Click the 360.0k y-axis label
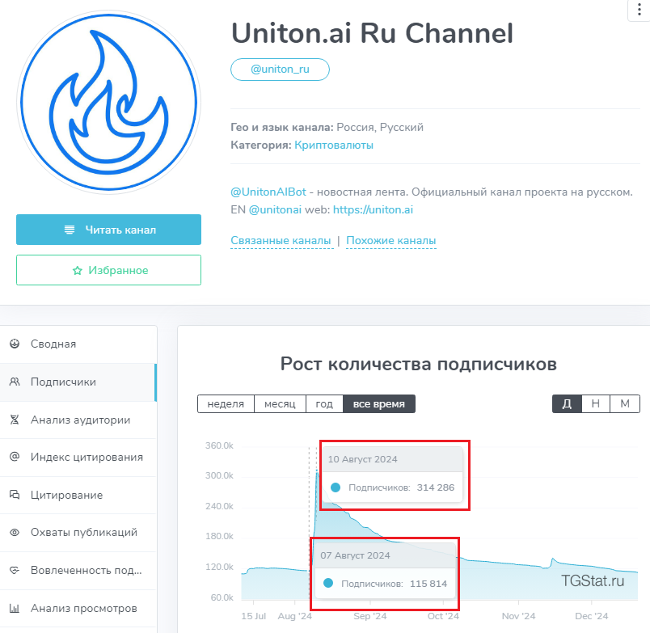The width and height of the screenshot is (650, 633). click(x=219, y=445)
